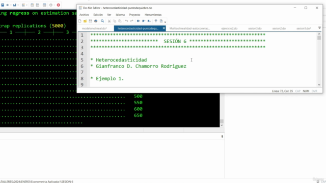Screen dimensions: 326x183
Task: Open the Variables Manager icon
Action: pos(44,5)
